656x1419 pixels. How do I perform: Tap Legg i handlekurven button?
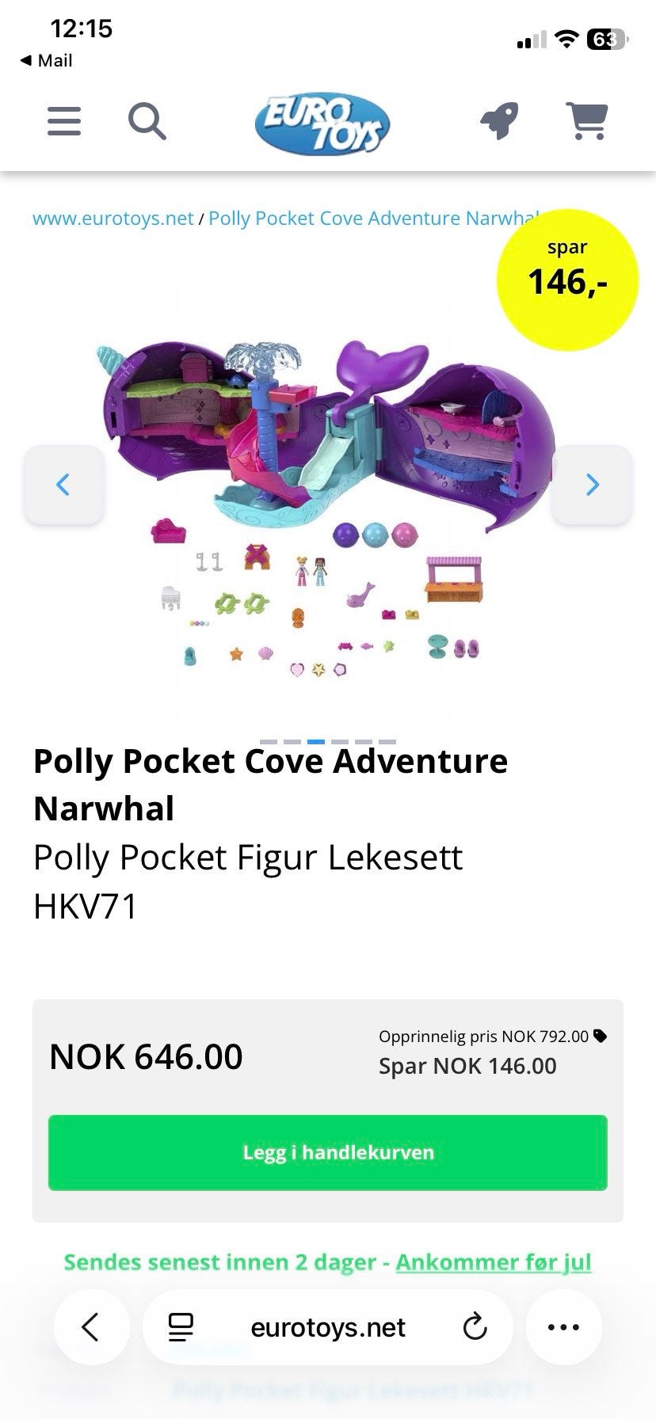click(328, 1152)
